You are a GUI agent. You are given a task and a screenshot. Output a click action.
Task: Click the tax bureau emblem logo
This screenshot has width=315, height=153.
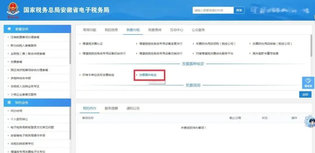click(x=13, y=10)
